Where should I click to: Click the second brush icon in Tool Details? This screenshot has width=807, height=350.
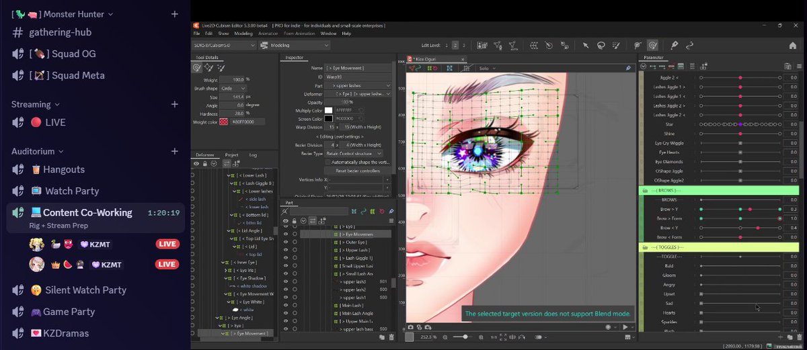pos(210,67)
